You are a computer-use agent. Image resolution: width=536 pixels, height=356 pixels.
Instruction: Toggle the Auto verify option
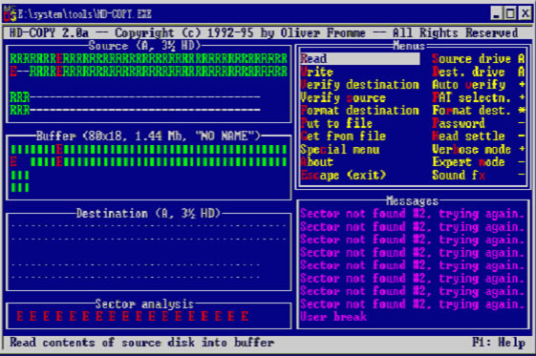coord(479,85)
